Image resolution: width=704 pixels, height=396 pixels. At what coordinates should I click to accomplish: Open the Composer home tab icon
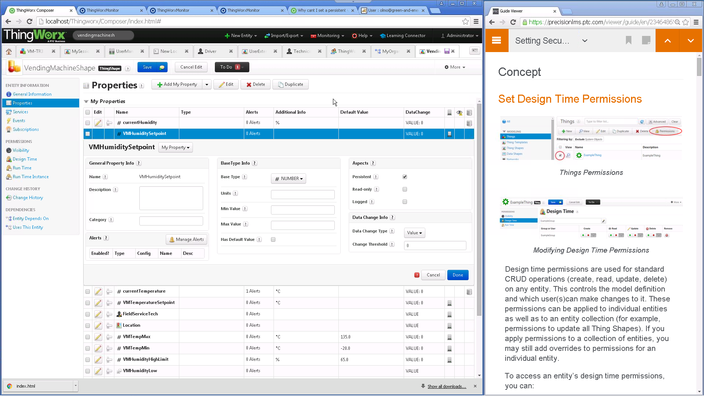click(9, 51)
